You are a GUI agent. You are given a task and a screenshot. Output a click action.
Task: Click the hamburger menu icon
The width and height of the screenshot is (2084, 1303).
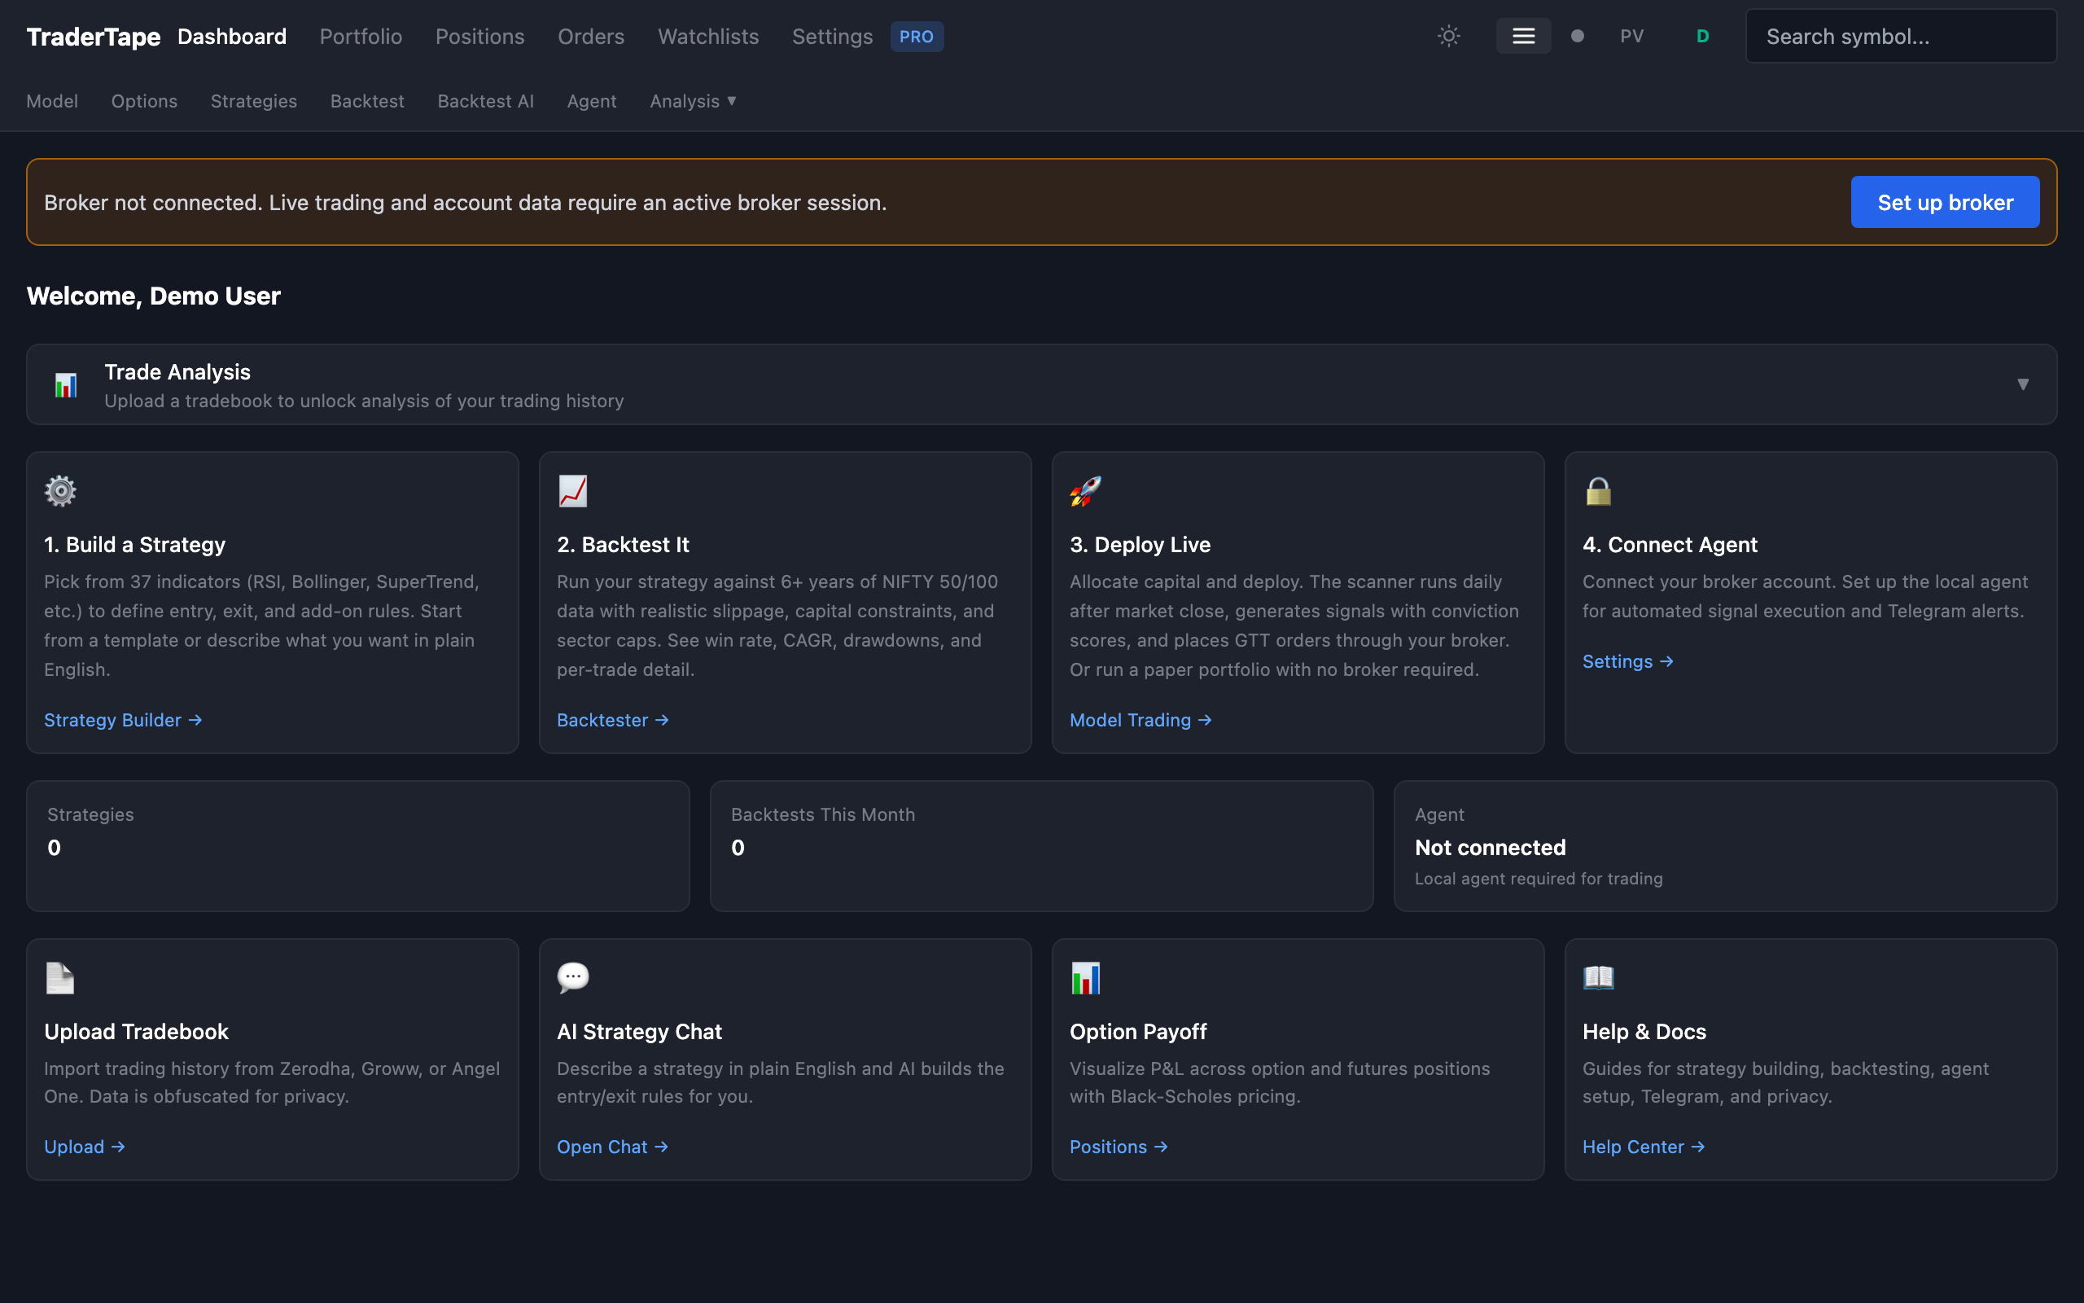(x=1522, y=36)
